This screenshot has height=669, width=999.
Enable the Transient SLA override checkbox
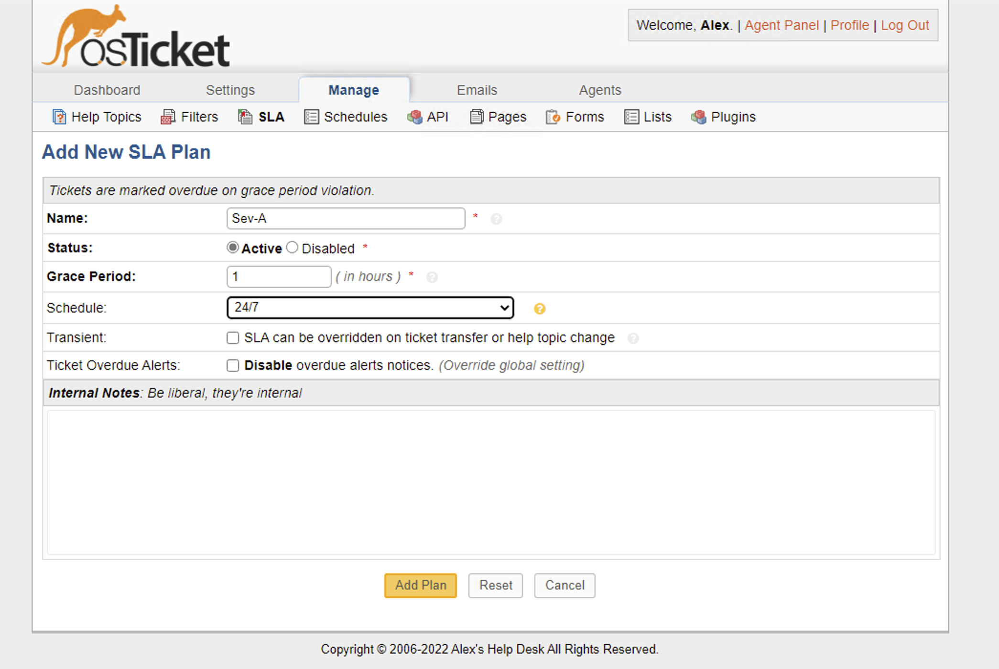click(233, 338)
